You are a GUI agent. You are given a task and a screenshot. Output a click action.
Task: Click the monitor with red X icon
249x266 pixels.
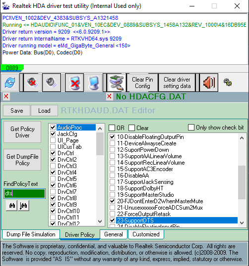point(74,83)
